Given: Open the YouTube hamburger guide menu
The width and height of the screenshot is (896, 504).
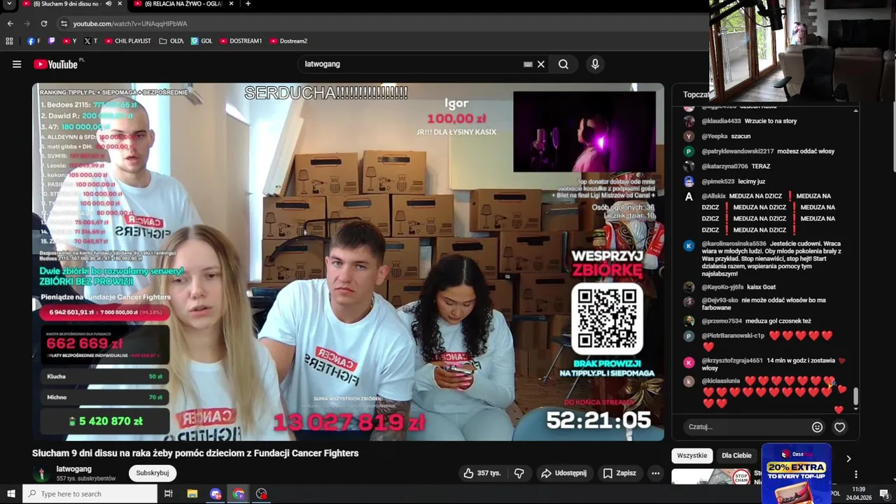Looking at the screenshot, I should click(x=17, y=64).
